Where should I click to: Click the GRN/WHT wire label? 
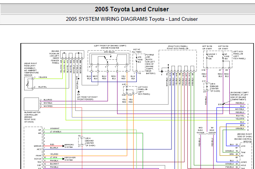pyautogui.click(x=55, y=129)
